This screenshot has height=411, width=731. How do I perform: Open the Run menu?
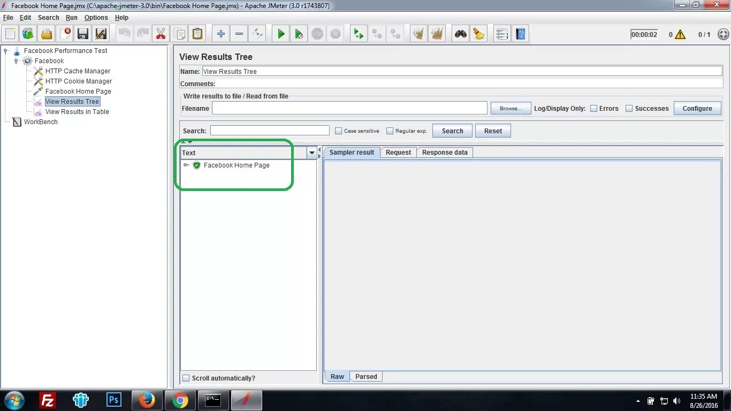tap(72, 18)
